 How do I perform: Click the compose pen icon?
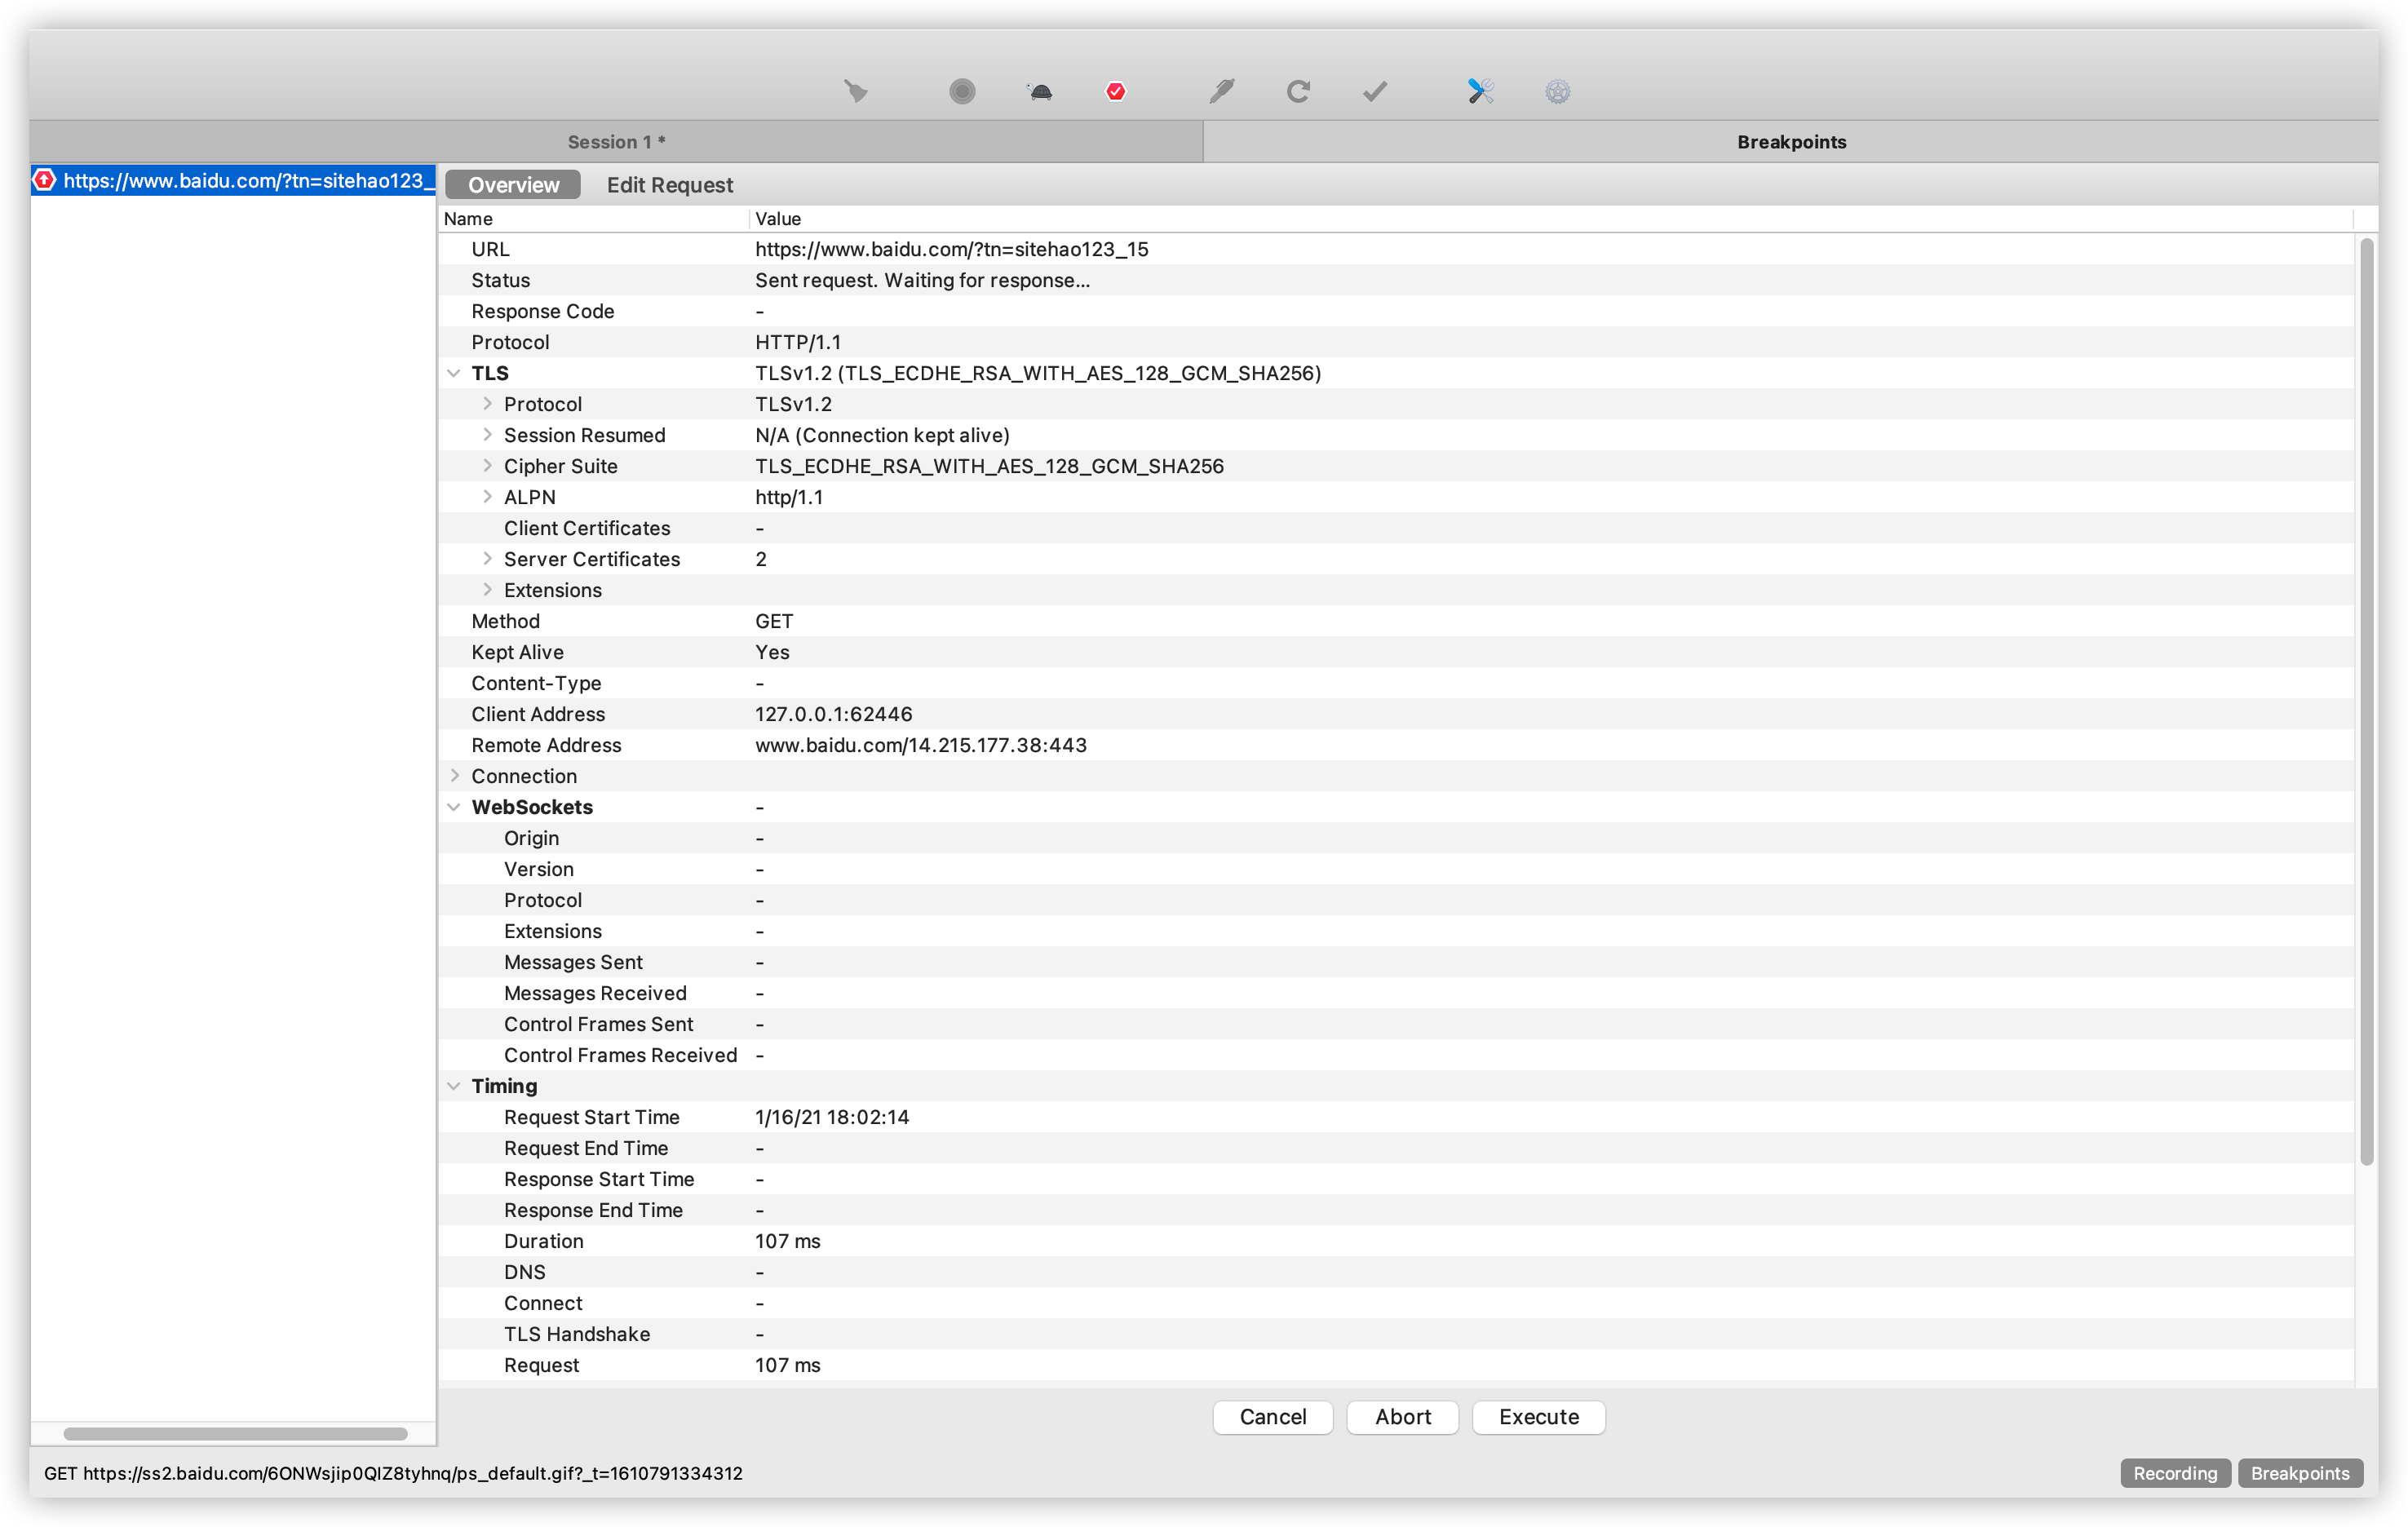pos(1221,92)
